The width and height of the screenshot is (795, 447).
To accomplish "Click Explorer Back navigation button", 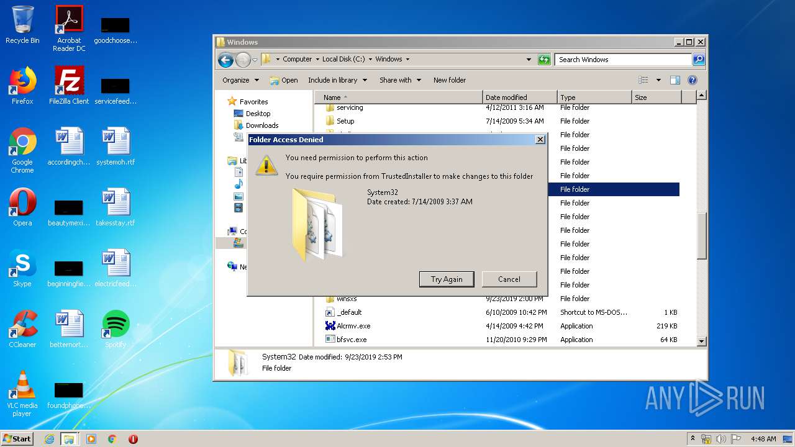I will pos(225,60).
